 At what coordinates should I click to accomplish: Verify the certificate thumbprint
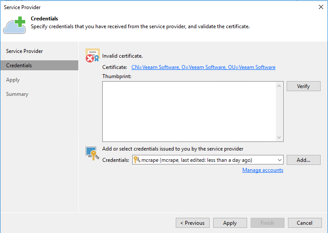[303, 86]
